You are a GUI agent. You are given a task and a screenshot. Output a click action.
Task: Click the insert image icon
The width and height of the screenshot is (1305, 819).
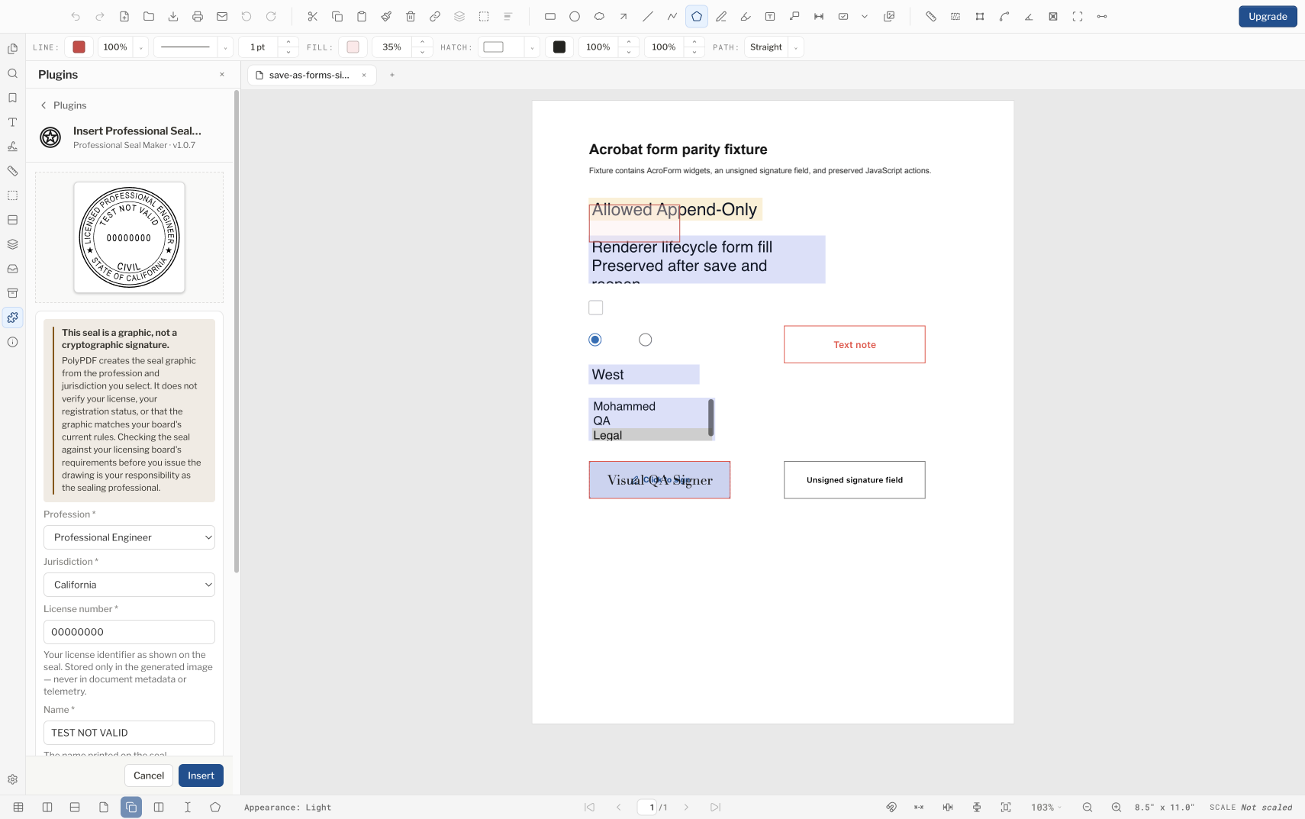(889, 16)
